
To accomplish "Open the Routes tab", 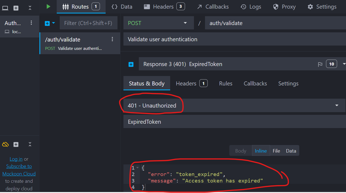I will click(81, 7).
